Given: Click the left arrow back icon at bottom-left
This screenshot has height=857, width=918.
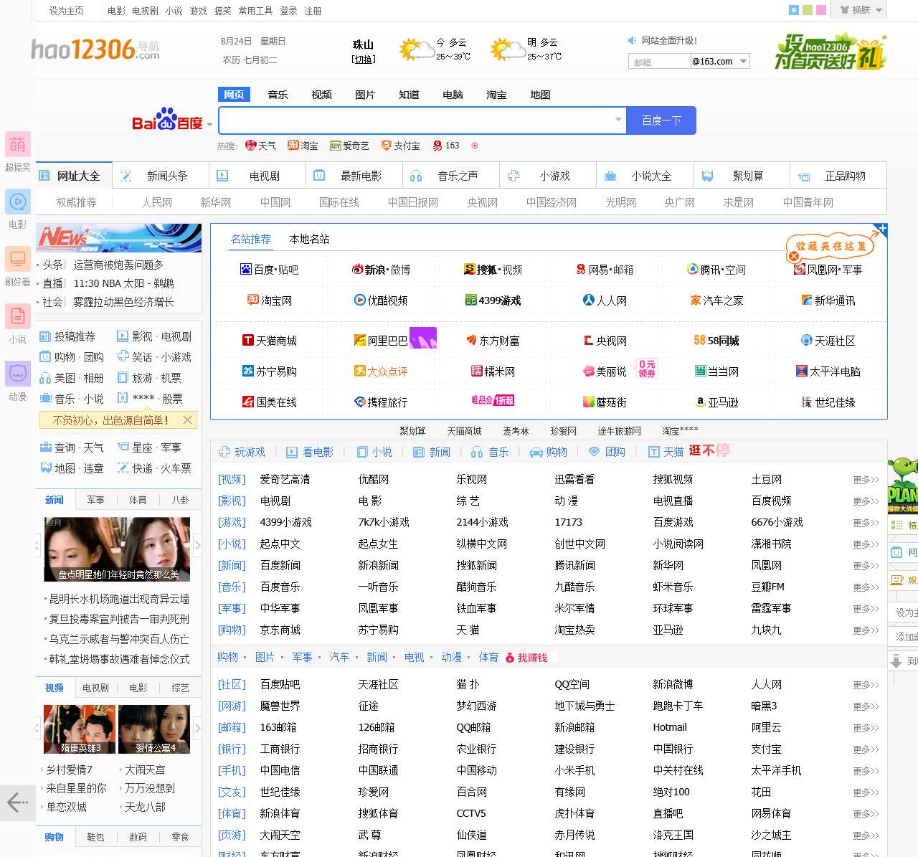Looking at the screenshot, I should tap(17, 802).
